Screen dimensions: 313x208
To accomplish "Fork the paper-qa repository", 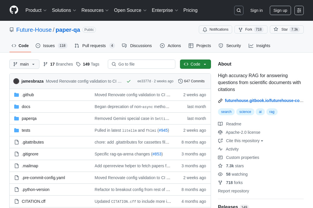I will point(251,29).
